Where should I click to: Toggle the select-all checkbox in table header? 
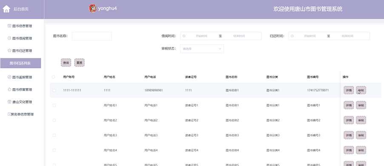point(54,77)
